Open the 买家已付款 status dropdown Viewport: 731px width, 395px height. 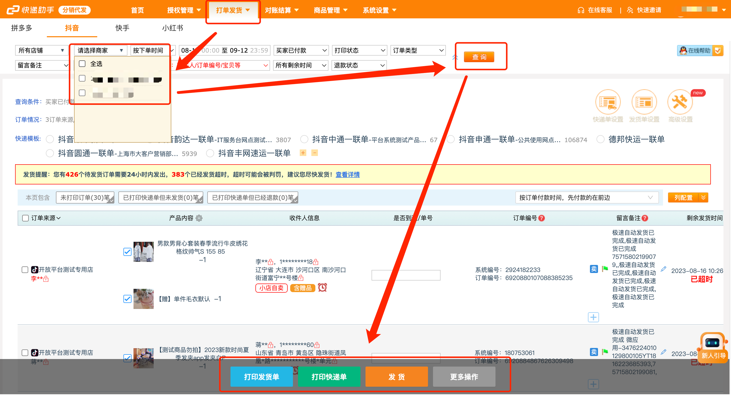(x=301, y=50)
